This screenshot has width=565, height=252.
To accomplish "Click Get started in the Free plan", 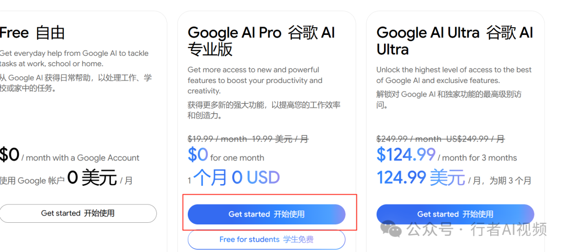I will [x=78, y=213].
